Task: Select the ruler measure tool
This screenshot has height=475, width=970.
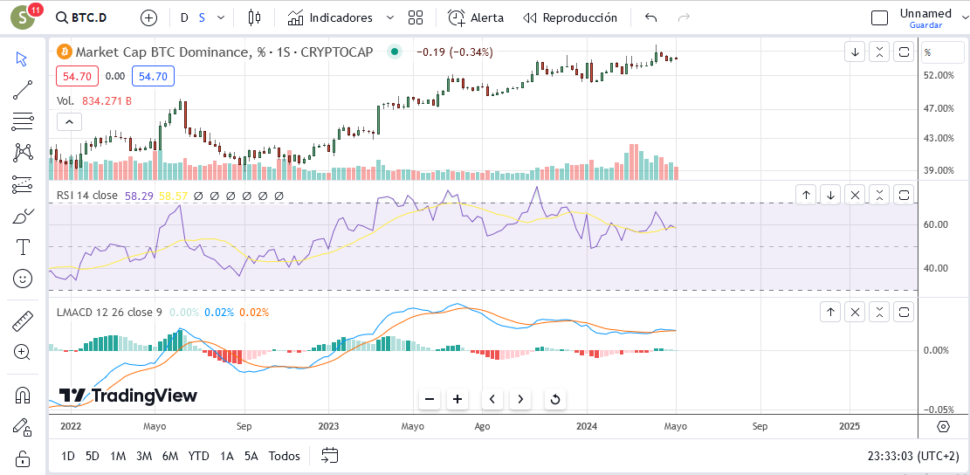Action: (x=23, y=321)
